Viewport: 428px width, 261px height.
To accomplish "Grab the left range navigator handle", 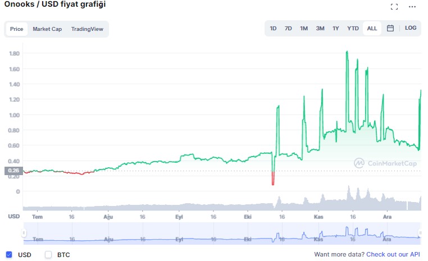I will [24, 233].
